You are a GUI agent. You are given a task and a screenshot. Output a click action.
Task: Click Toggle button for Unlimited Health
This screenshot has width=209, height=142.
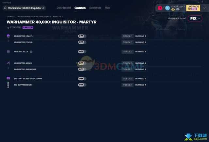127,36
